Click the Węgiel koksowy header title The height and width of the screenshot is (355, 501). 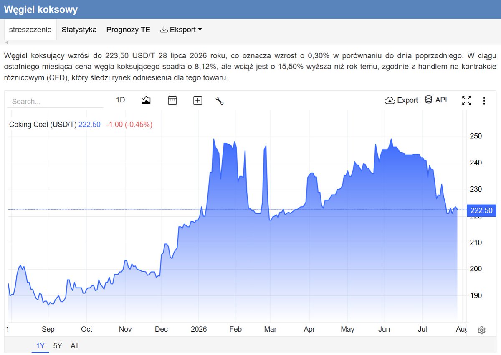(x=41, y=10)
